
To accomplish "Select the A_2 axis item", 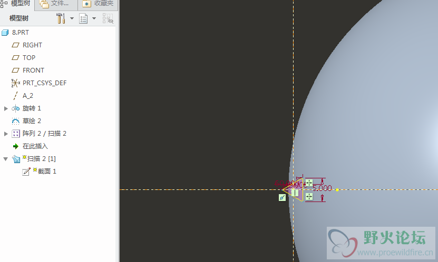I will [x=28, y=96].
